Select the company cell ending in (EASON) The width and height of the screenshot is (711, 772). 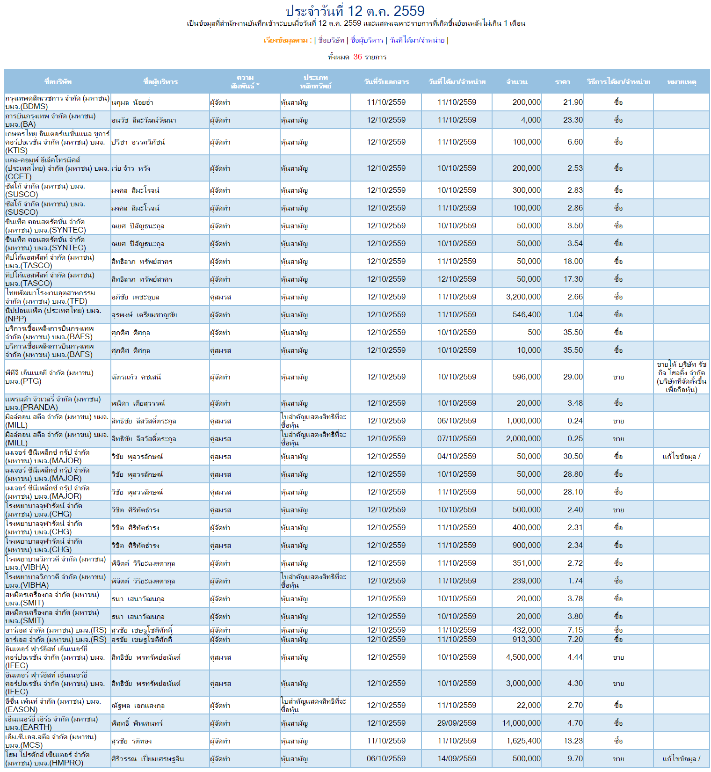(58, 706)
